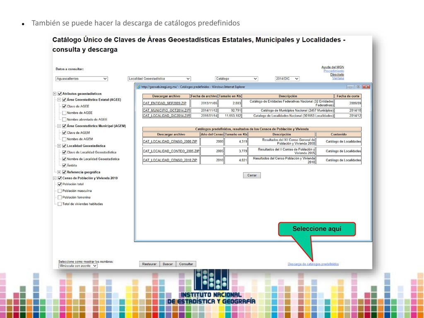The image size is (424, 318).
Task: Click the Fecha de corte column header
Action: (x=348, y=96)
